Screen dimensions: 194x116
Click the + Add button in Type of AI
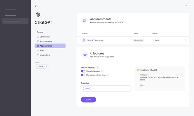click(x=87, y=88)
